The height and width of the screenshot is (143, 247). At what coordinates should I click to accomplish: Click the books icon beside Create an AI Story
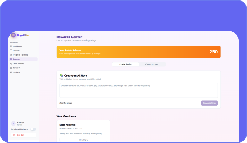(x=61, y=75)
